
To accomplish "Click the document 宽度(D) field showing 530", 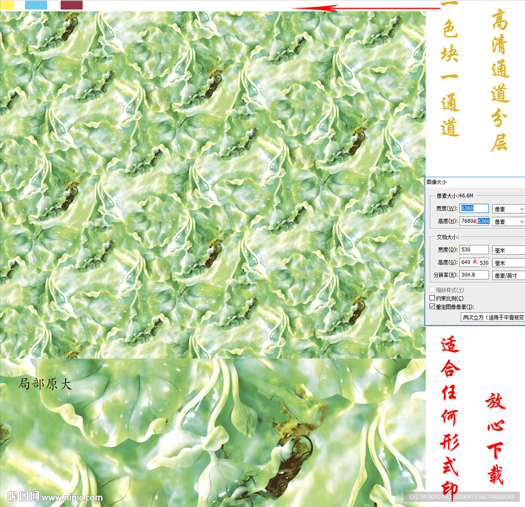I will click(474, 250).
